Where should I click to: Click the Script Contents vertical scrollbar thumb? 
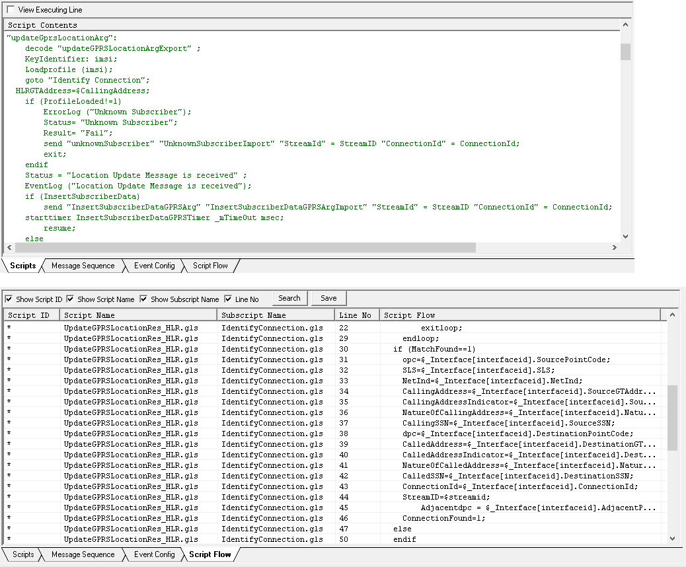point(625,52)
